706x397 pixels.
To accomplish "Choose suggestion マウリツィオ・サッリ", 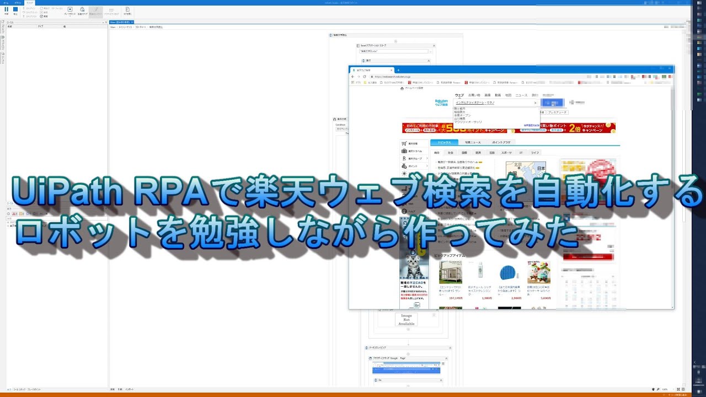I will point(468,122).
